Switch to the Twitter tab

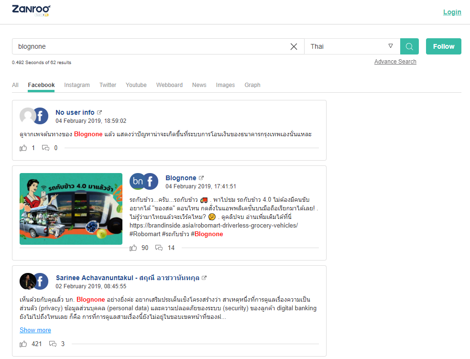(x=108, y=85)
